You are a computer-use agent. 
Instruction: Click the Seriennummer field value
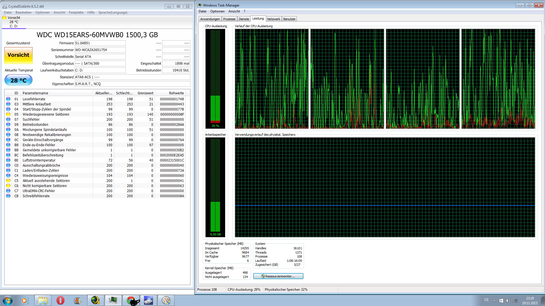pyautogui.click(x=100, y=50)
